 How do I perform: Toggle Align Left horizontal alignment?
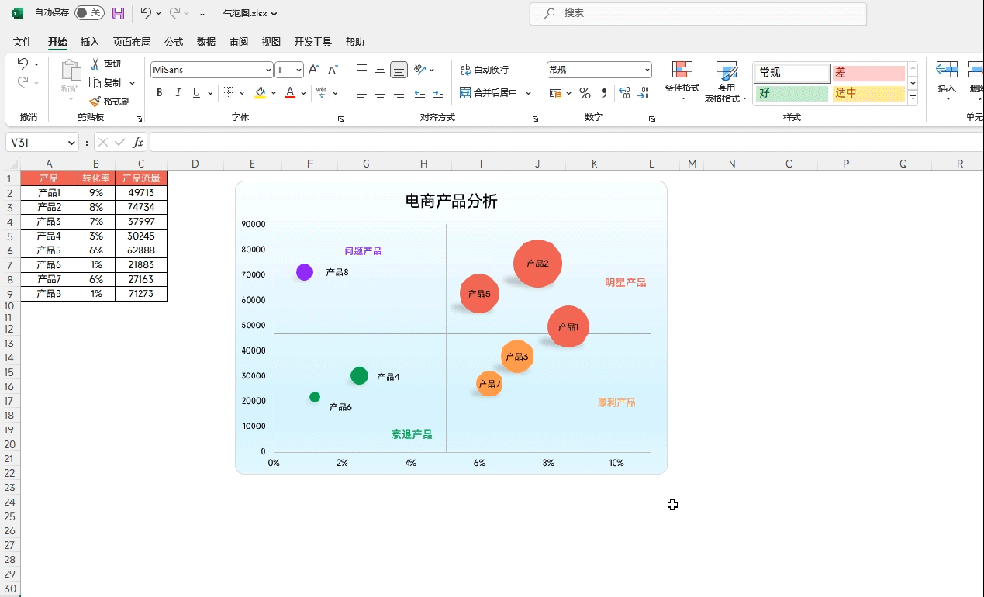coord(361,95)
